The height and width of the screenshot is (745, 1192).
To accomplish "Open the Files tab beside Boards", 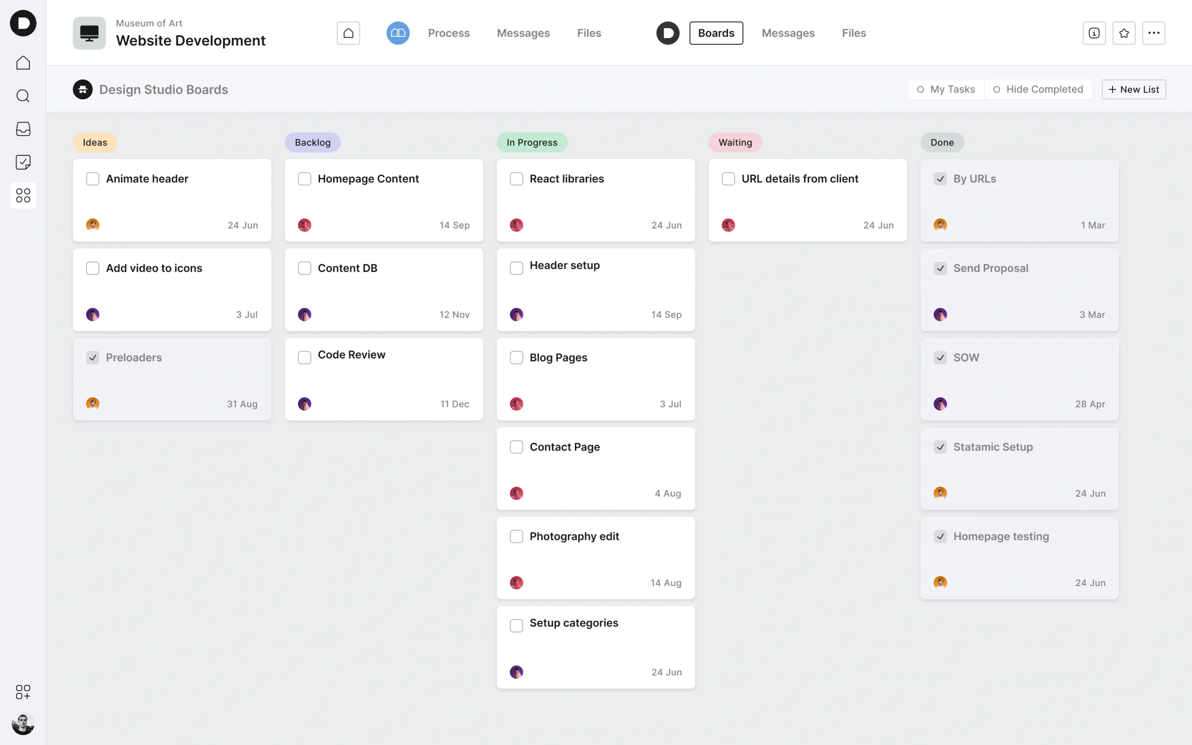I will pos(854,33).
